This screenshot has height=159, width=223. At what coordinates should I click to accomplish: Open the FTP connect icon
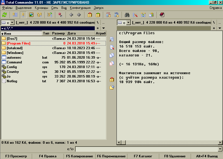coord(108,15)
